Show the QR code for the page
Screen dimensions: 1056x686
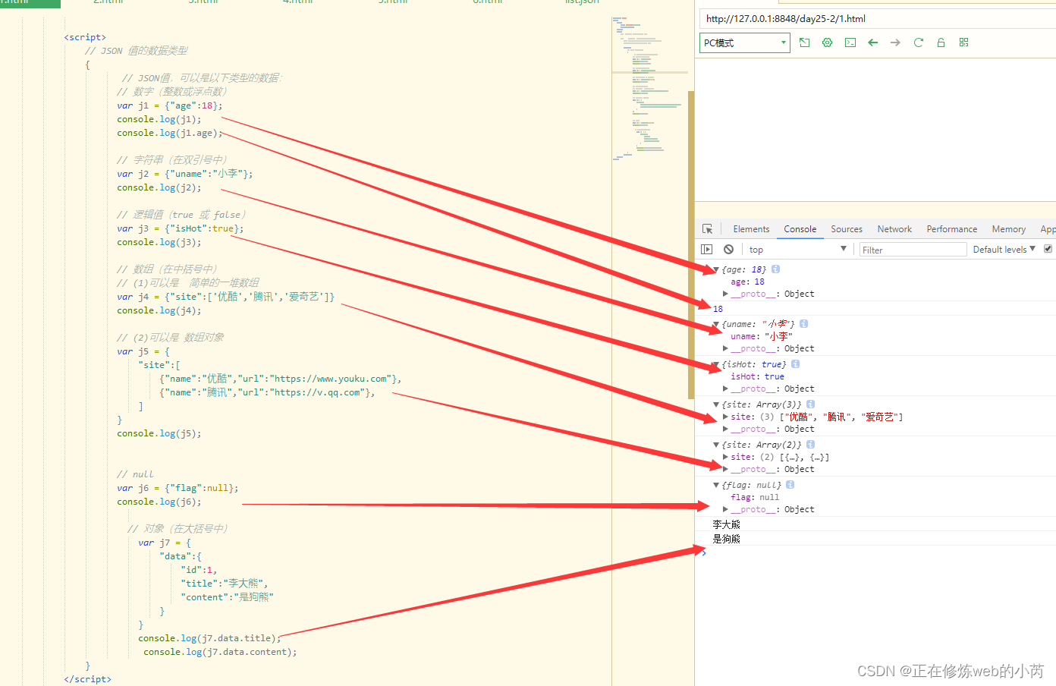(x=963, y=42)
